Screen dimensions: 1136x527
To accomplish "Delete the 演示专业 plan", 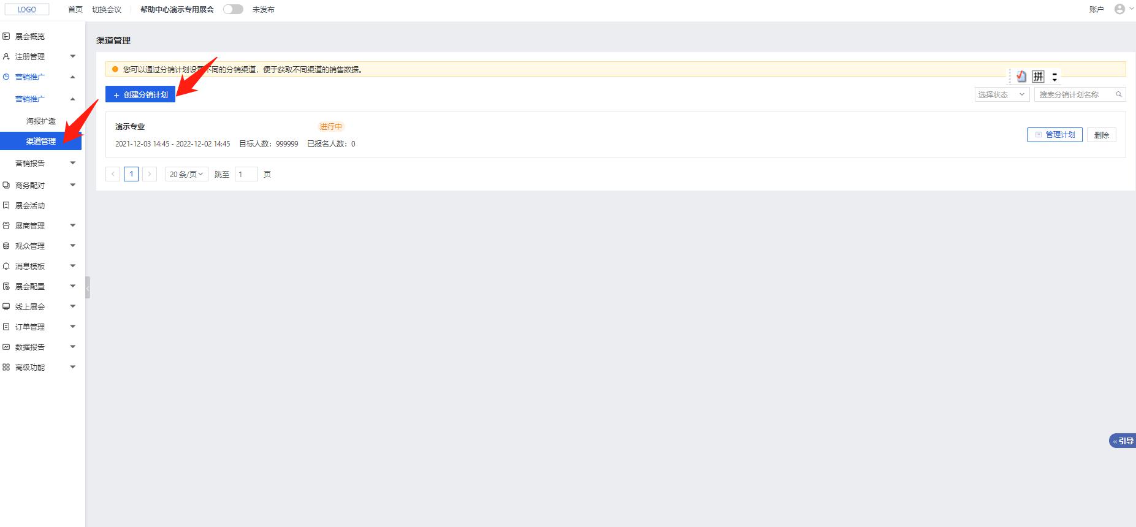I will 1101,135.
